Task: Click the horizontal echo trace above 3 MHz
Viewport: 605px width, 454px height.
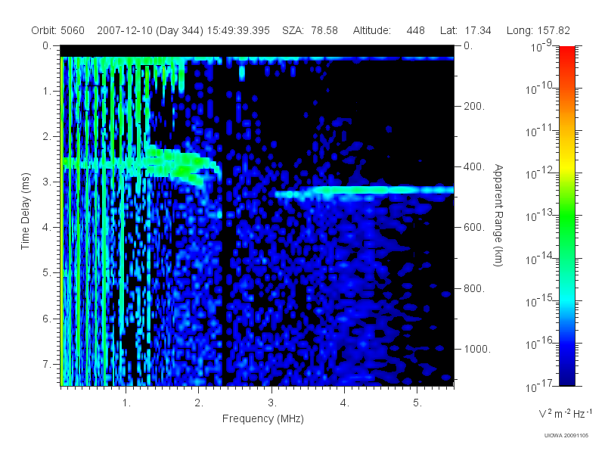Action: coord(365,191)
